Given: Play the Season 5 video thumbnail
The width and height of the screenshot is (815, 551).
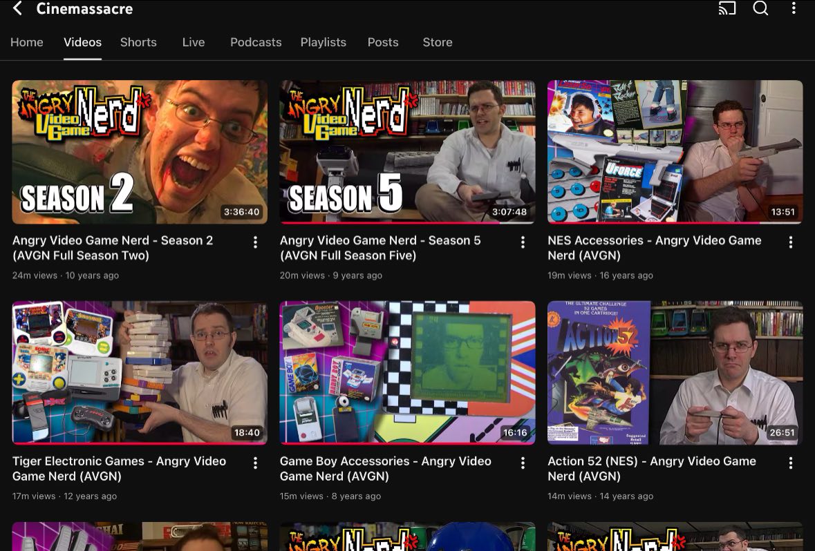Looking at the screenshot, I should pyautogui.click(x=408, y=152).
